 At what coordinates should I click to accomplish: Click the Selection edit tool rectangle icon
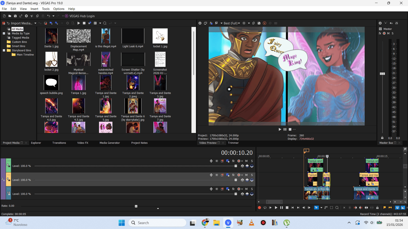coord(331,208)
